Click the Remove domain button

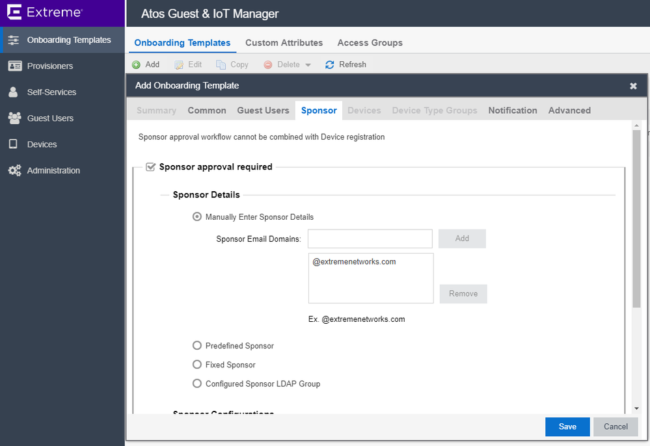pos(463,294)
